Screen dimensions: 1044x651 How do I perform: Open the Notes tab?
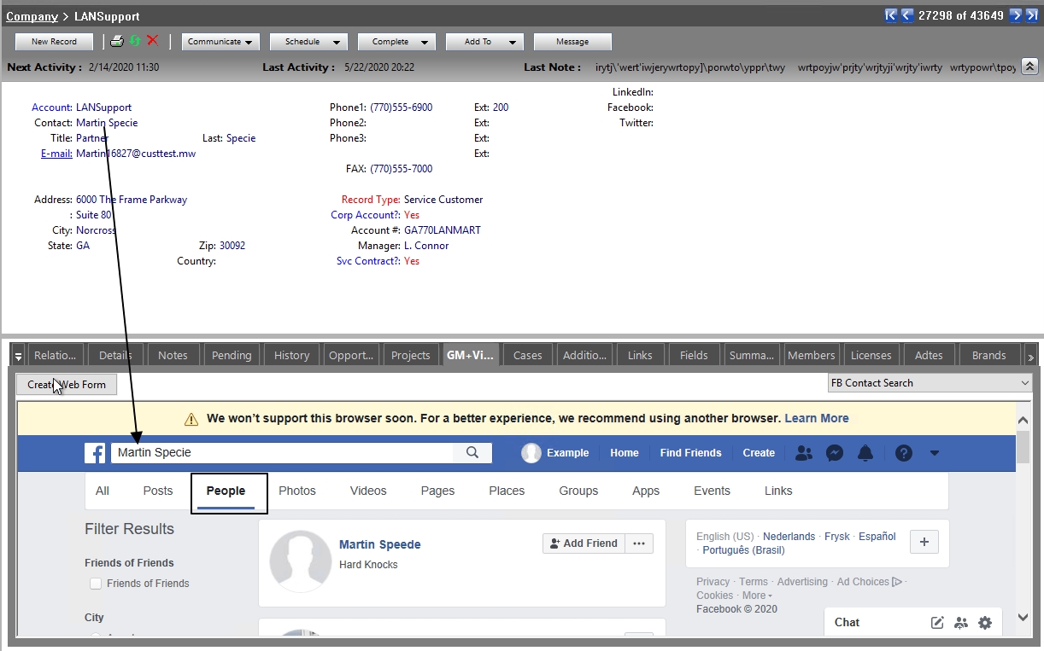click(x=173, y=355)
